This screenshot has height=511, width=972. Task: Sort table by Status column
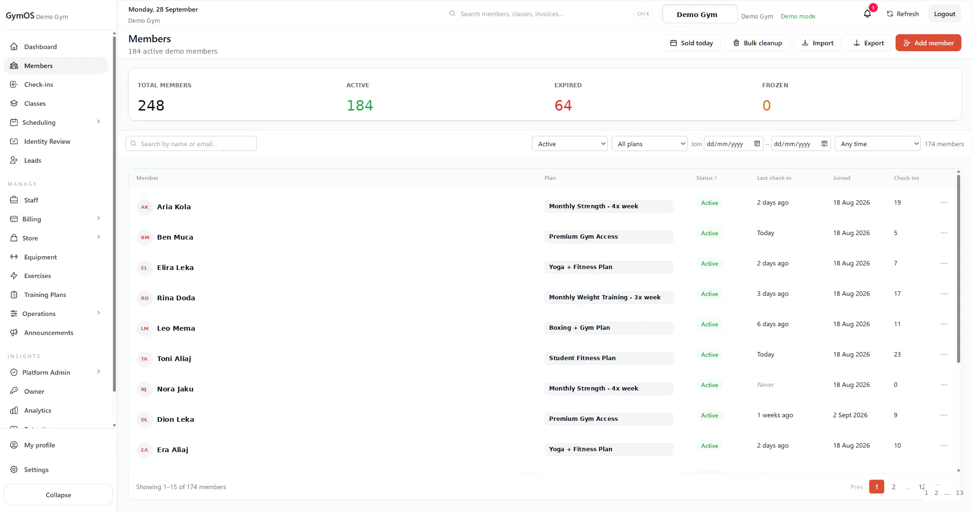(706, 178)
